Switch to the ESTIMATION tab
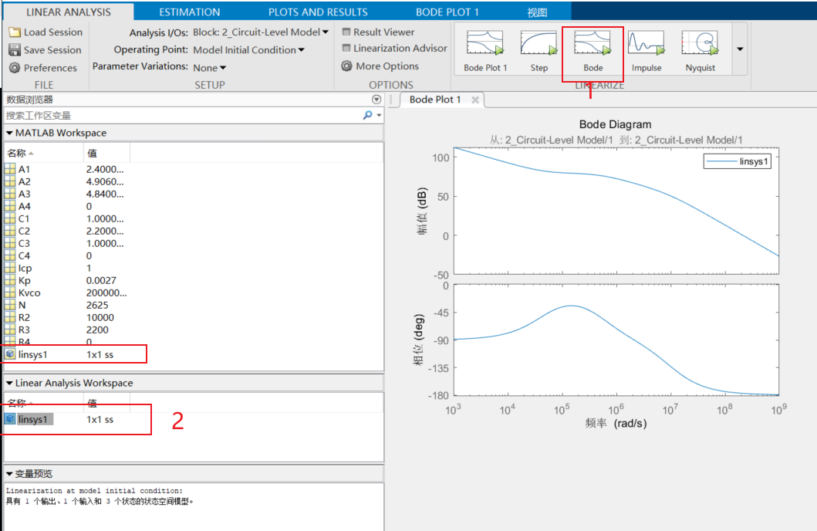 pos(189,12)
